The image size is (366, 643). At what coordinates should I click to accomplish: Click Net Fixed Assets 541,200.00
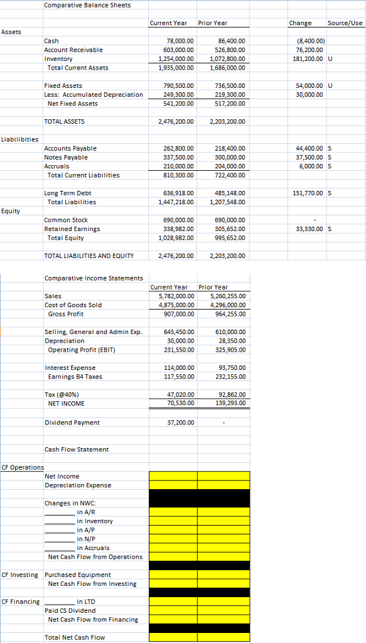pyautogui.click(x=180, y=104)
